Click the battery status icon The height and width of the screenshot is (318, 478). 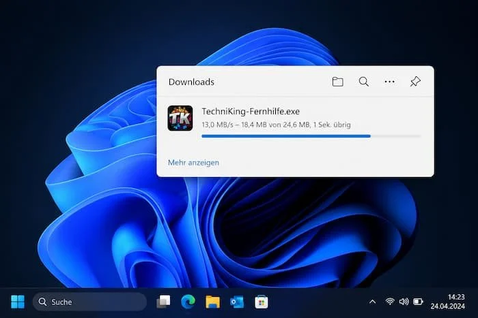pyautogui.click(x=418, y=301)
